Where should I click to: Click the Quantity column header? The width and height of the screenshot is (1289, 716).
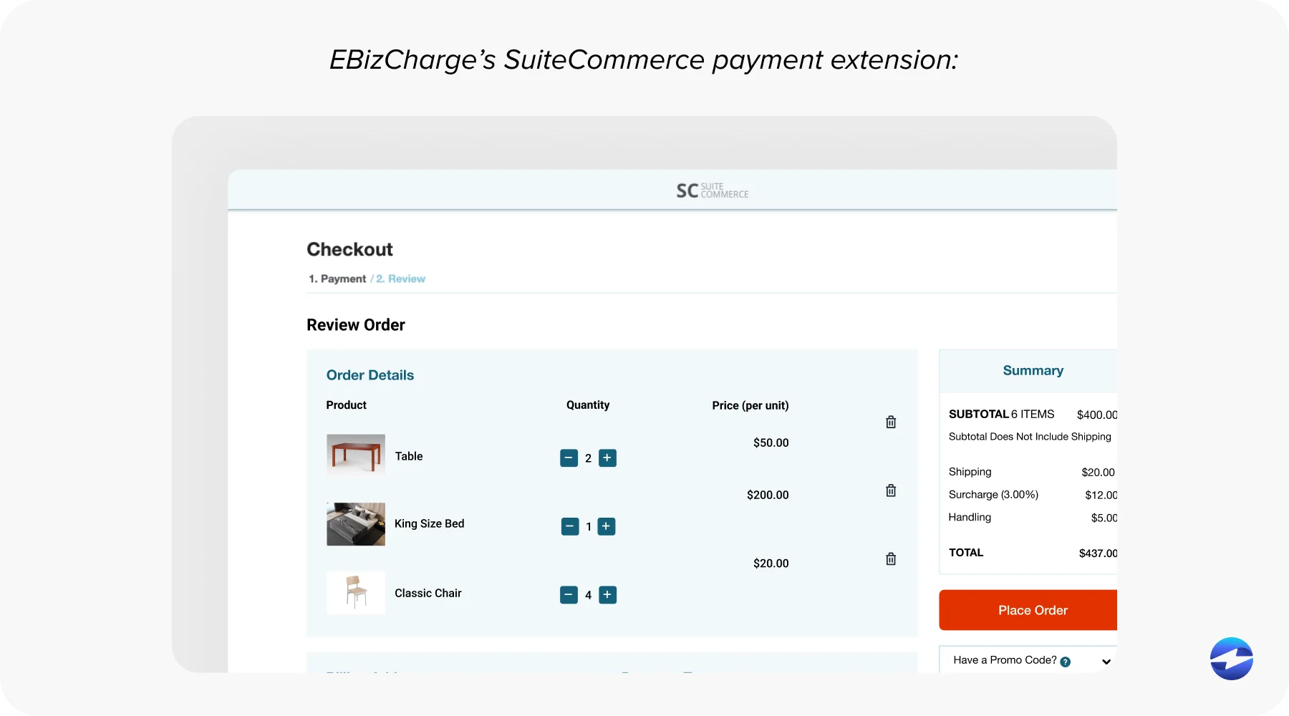588,405
